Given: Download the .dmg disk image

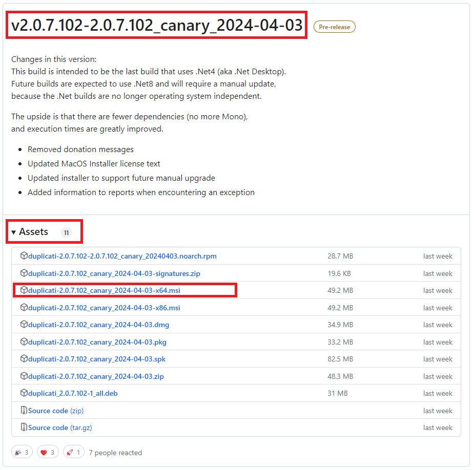Looking at the screenshot, I should (98, 325).
